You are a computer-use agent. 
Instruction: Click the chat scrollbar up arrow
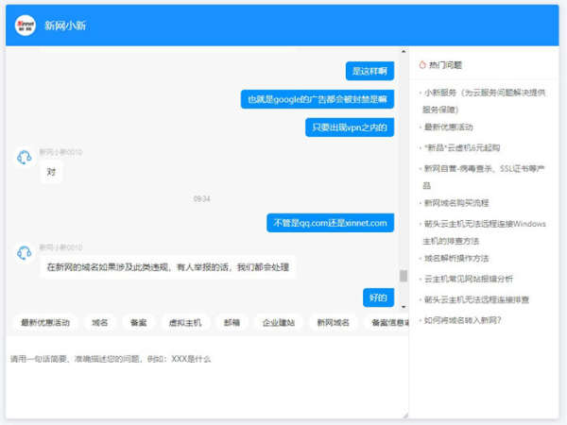tap(404, 53)
